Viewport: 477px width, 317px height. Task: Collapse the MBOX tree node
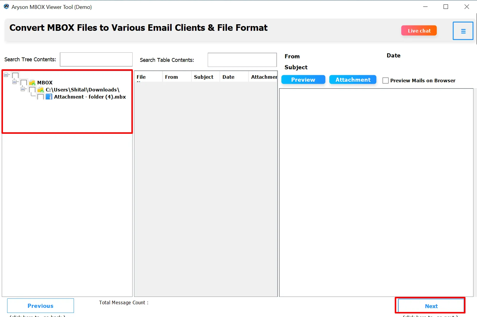[14, 82]
